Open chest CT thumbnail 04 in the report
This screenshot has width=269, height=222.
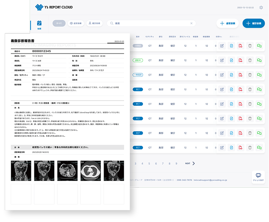pos(90,171)
